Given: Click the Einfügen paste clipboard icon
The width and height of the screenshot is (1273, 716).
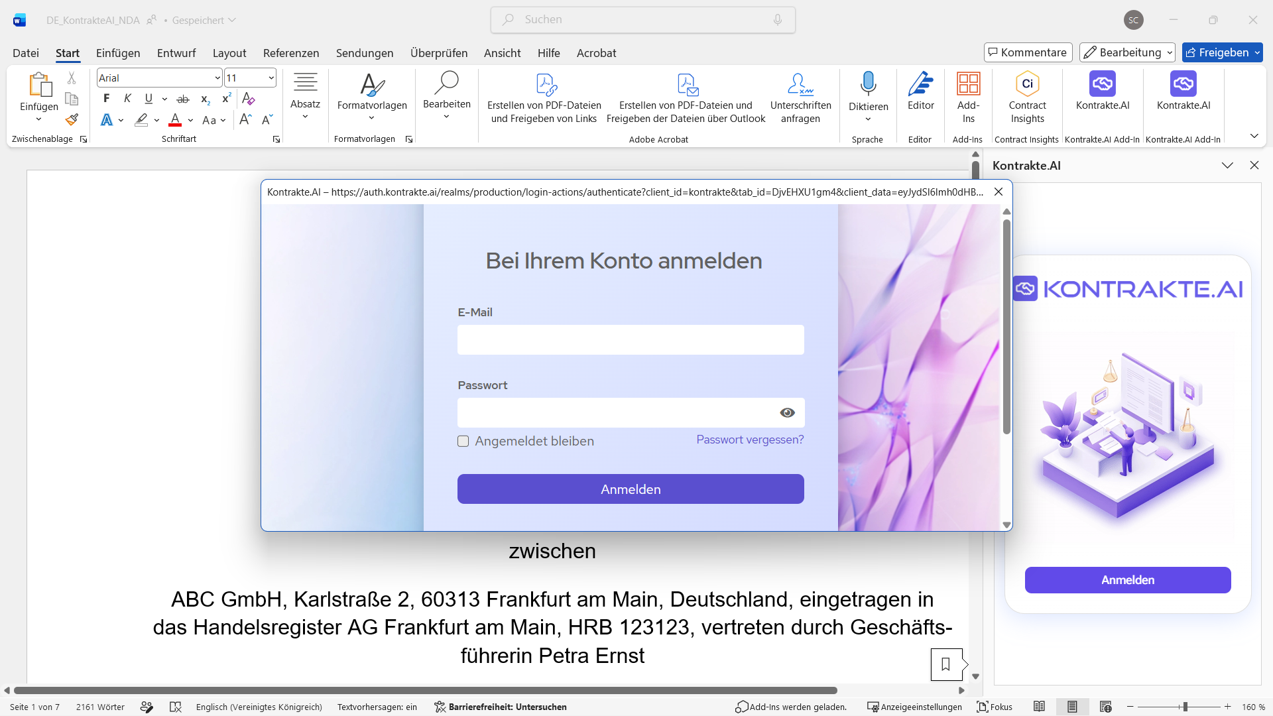Looking at the screenshot, I should tap(39, 85).
